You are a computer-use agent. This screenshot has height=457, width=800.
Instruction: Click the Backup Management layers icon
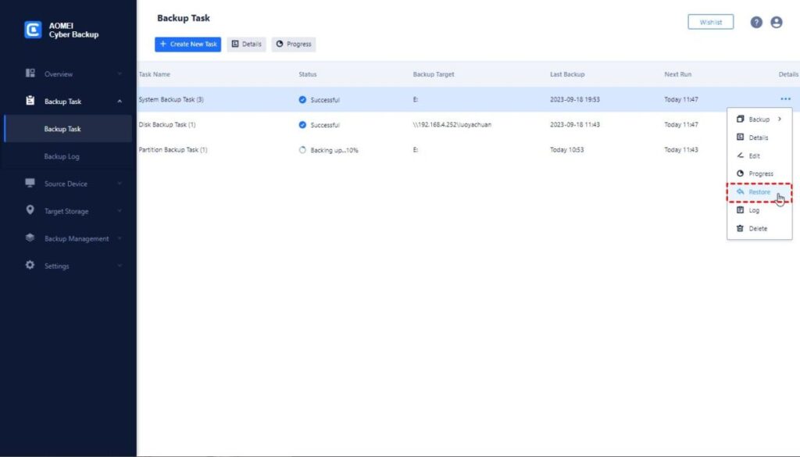tap(30, 238)
